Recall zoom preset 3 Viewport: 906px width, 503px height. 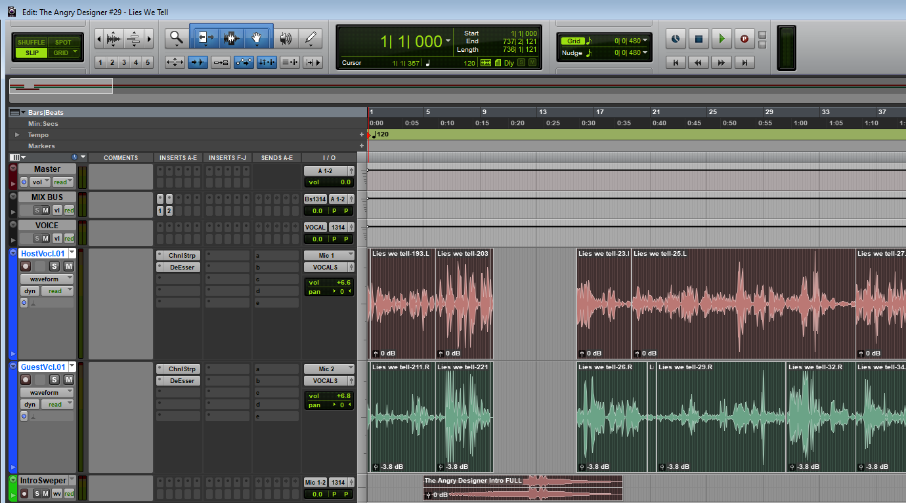pos(124,62)
